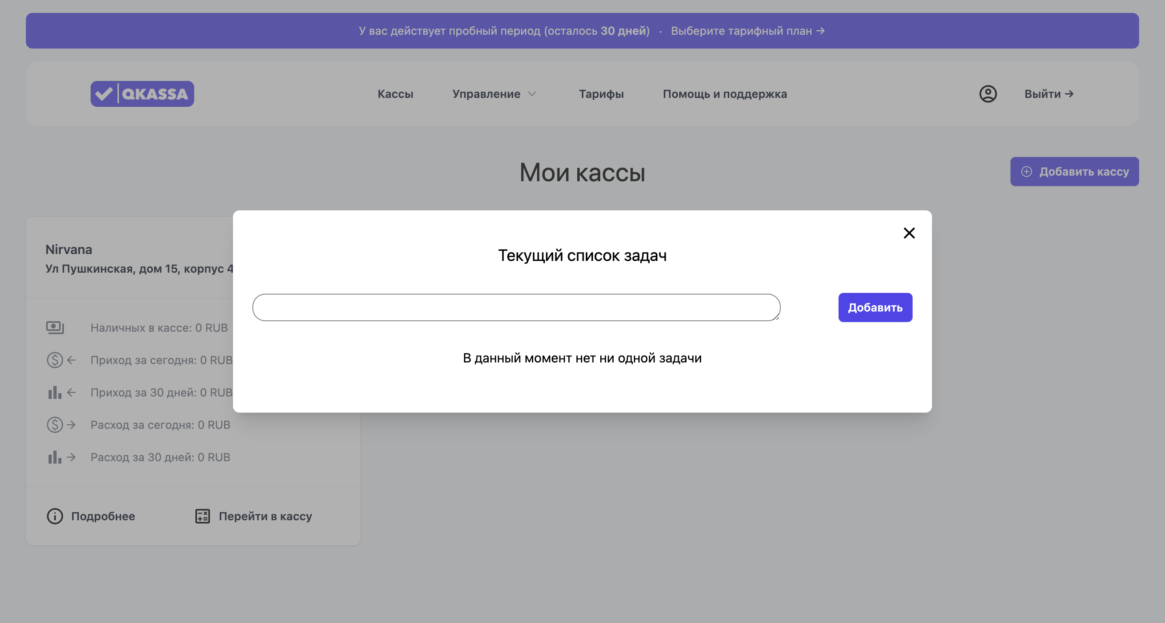Click the chevron next to Управление

(x=532, y=94)
